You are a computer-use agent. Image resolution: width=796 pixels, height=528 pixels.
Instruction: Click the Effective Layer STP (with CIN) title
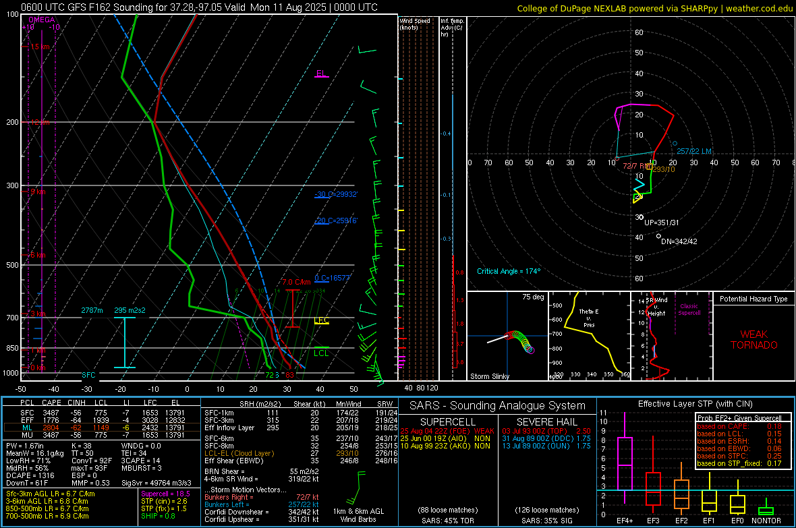(695, 404)
